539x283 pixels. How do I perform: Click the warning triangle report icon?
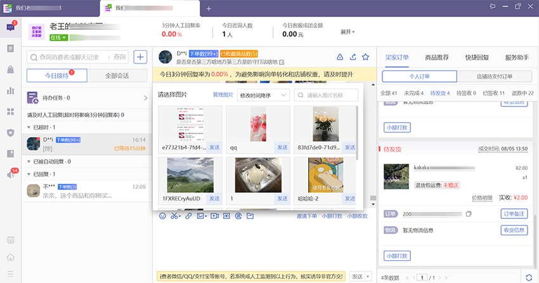[340, 56]
